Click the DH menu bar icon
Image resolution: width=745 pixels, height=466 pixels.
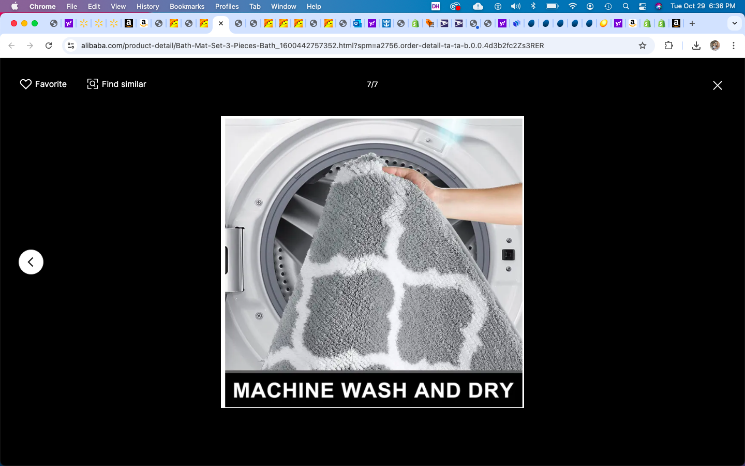[436, 6]
